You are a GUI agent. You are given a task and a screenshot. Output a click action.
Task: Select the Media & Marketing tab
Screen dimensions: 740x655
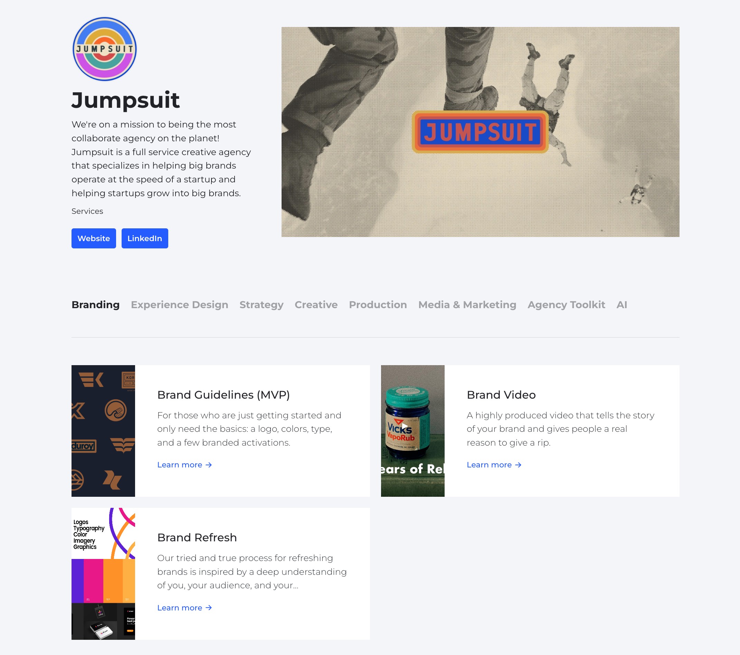point(467,304)
